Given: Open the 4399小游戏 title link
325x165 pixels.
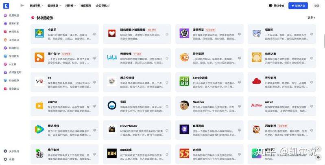Looking at the screenshot, I should coord(200,78).
